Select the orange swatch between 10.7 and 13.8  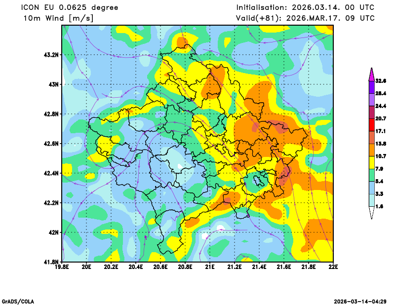pyautogui.click(x=371, y=150)
